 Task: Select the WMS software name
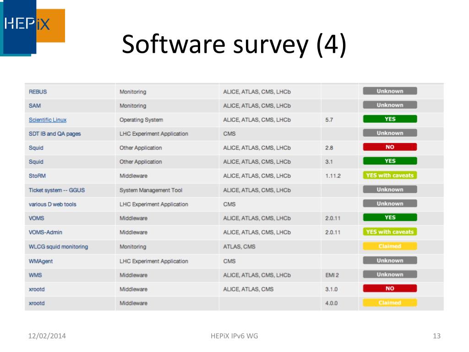point(35,275)
